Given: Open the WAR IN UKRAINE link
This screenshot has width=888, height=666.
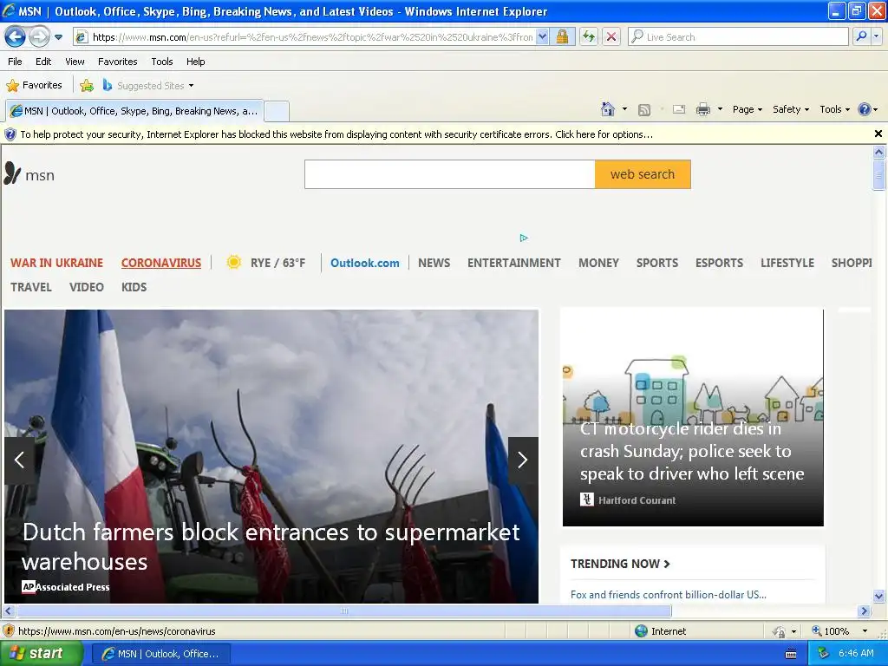Looking at the screenshot, I should tap(56, 263).
